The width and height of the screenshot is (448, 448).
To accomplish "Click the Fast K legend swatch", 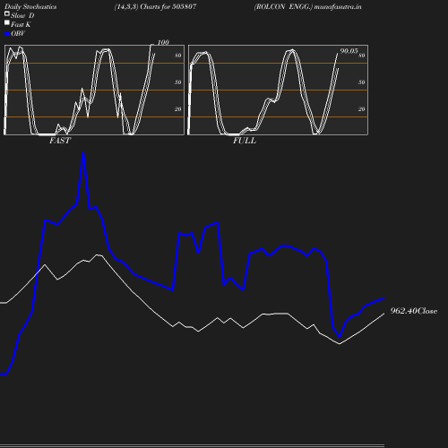I will click(7, 22).
